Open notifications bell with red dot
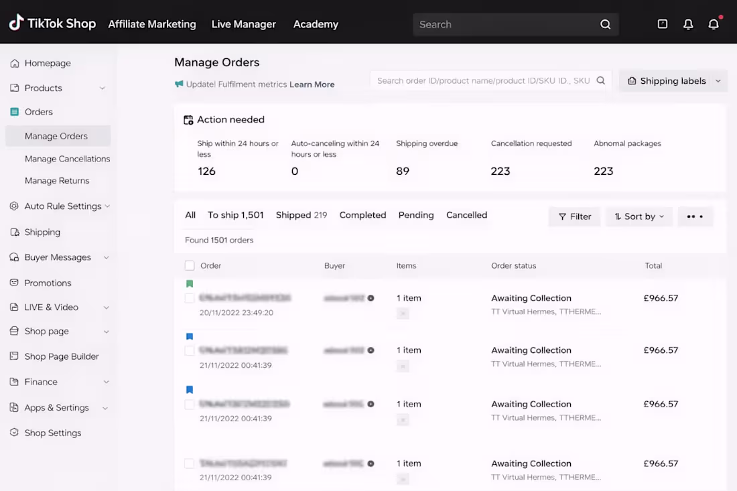 click(714, 24)
